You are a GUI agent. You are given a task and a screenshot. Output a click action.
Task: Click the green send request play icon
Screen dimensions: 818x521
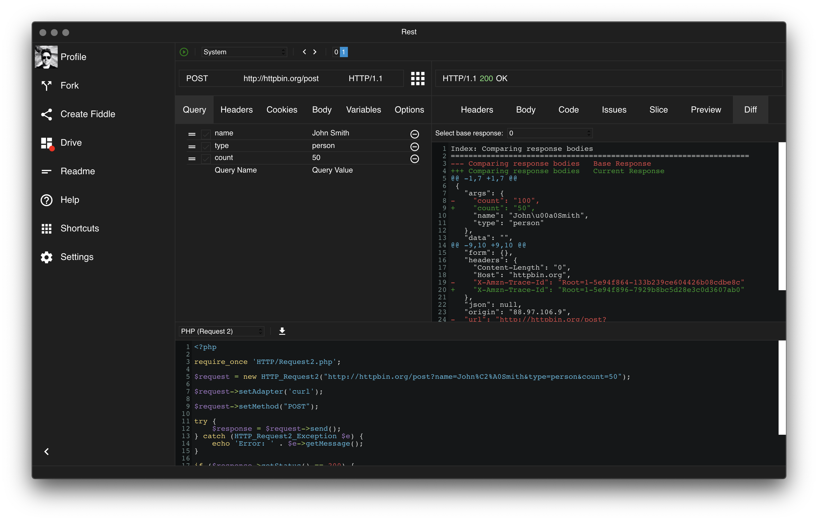tap(184, 52)
